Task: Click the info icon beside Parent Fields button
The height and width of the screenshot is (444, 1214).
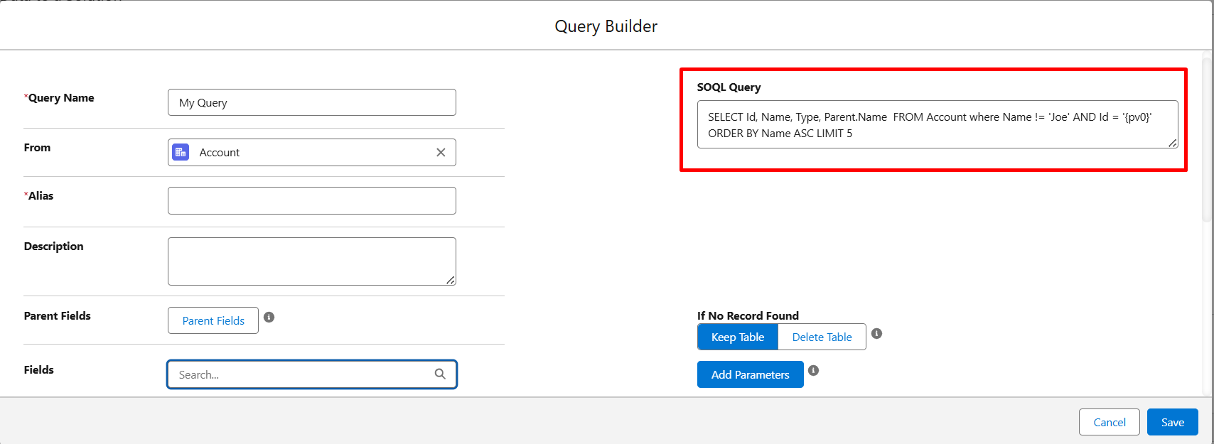Action: pos(269,317)
